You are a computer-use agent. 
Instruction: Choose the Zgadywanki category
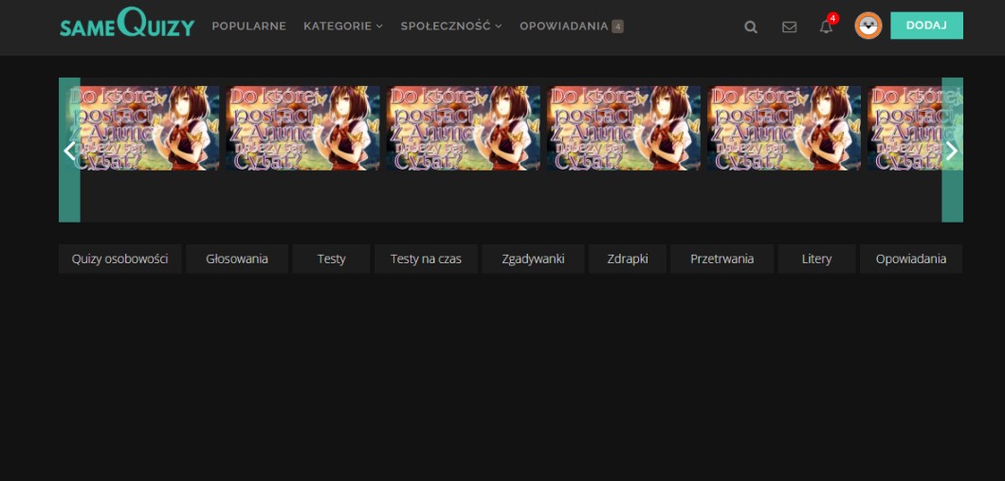533,258
